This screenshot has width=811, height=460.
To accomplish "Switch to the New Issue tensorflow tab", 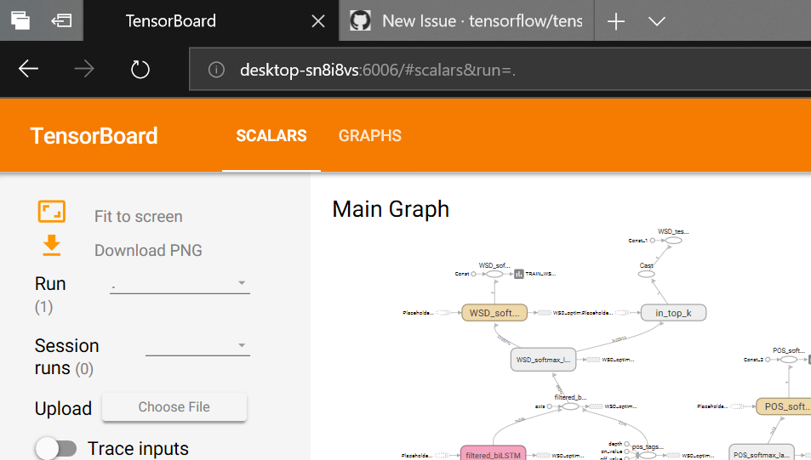I will [x=466, y=20].
